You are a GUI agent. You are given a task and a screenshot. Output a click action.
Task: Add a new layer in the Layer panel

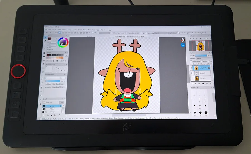(x=192, y=83)
